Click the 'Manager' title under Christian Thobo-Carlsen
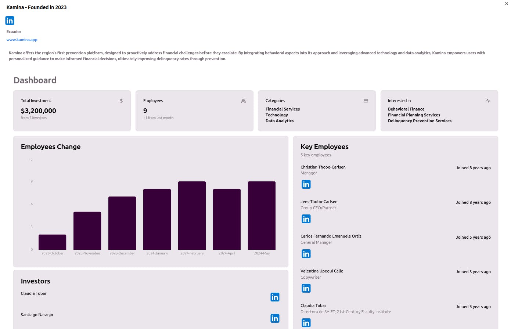Image resolution: width=511 pixels, height=329 pixels. pyautogui.click(x=309, y=173)
